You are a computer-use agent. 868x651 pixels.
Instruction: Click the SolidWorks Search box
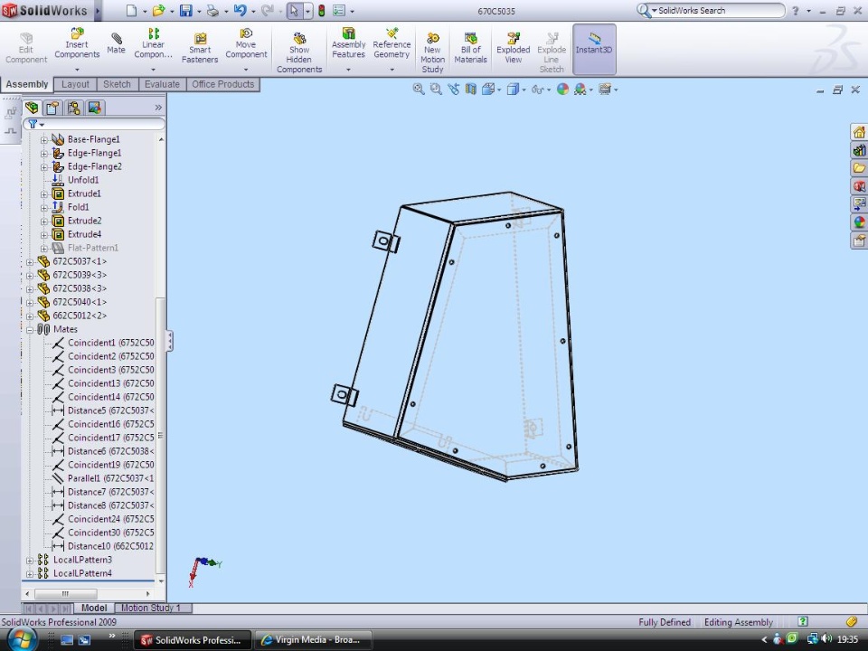(x=711, y=11)
